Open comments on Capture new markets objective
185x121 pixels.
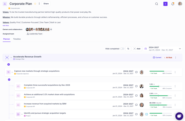[136, 72]
